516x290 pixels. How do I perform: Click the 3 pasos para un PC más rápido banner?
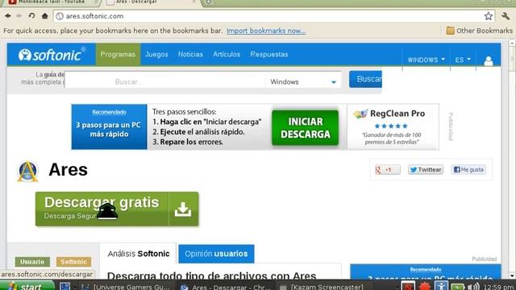pos(110,127)
